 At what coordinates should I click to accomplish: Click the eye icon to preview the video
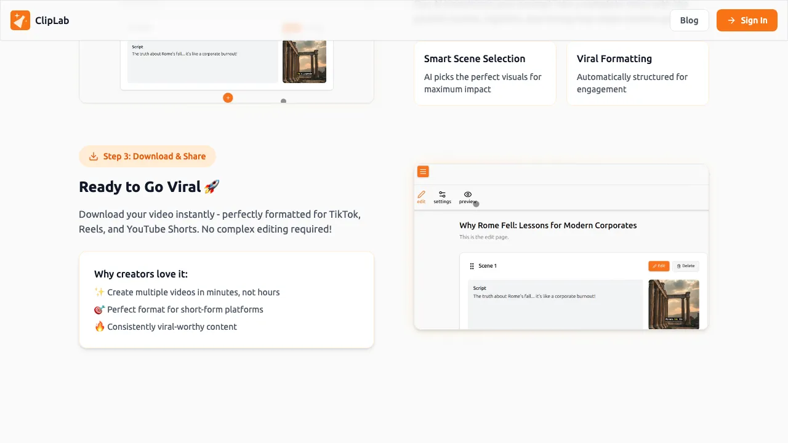tap(467, 194)
